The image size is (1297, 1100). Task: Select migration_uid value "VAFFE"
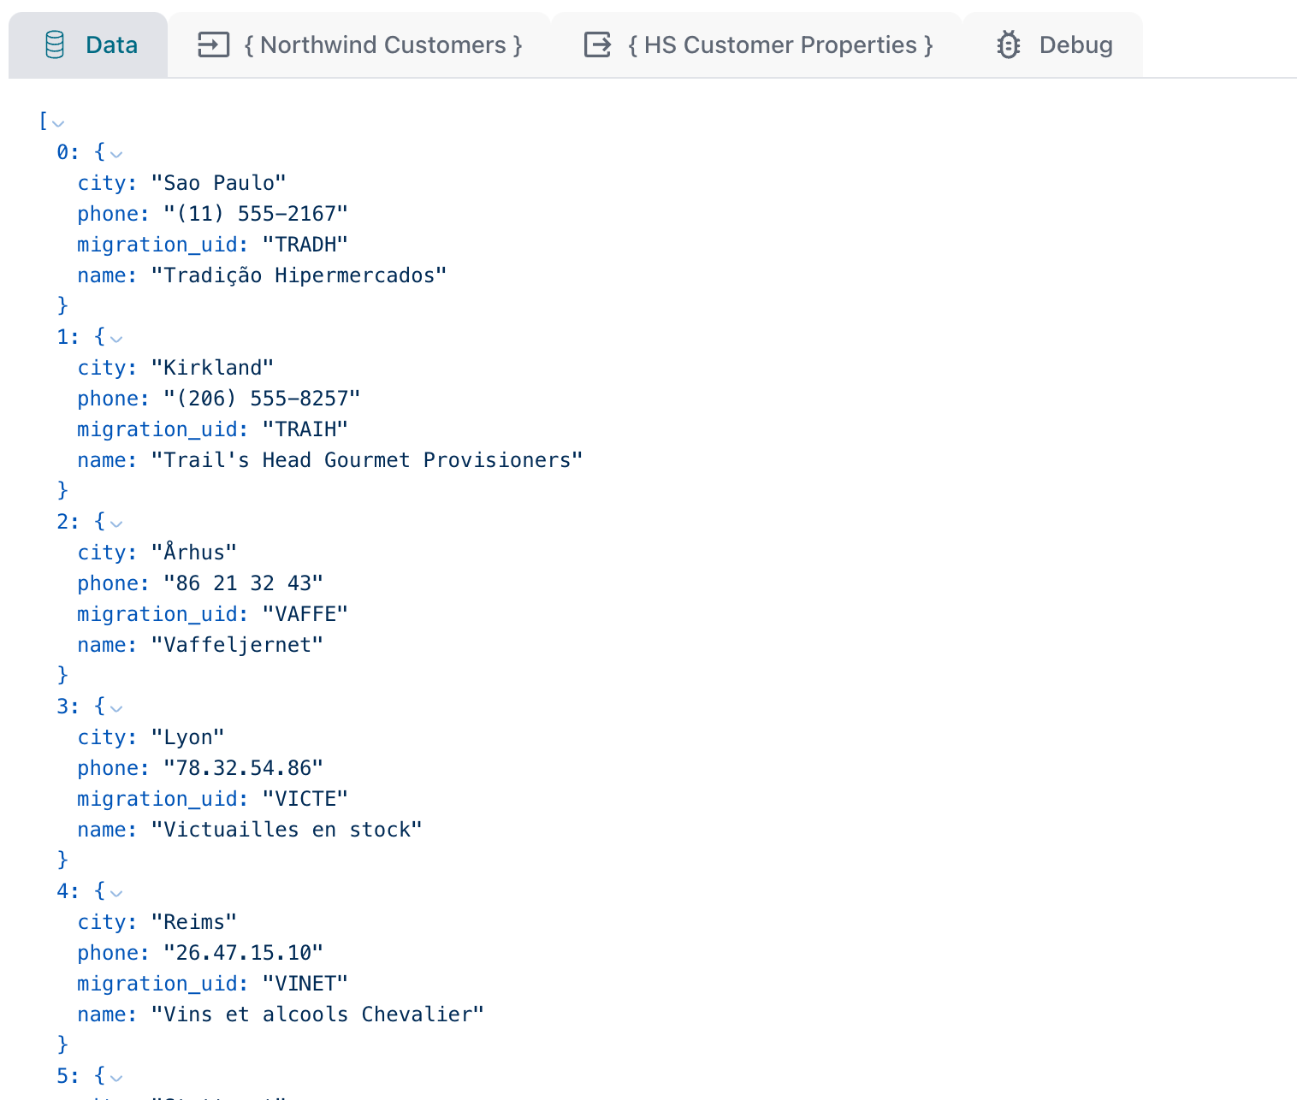(x=305, y=614)
